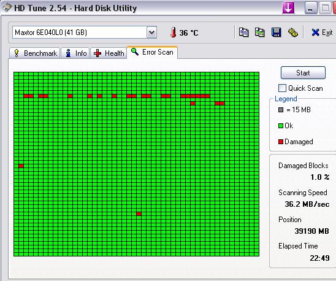Open the options wrench icon

[292, 33]
